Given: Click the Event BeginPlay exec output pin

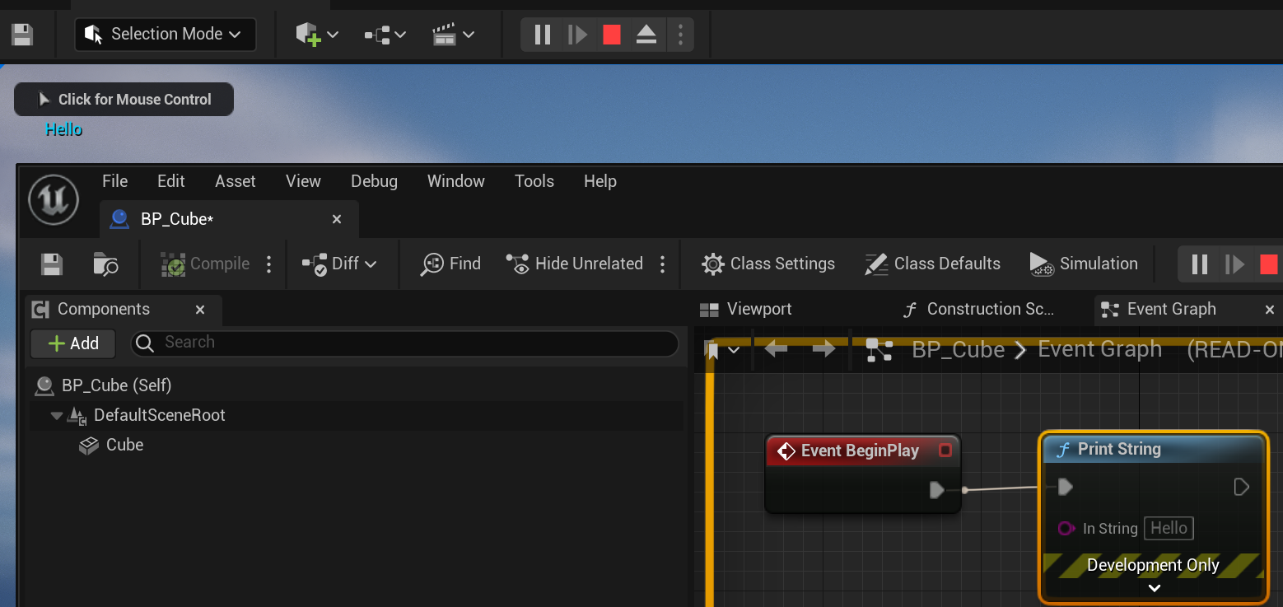Looking at the screenshot, I should click(937, 490).
